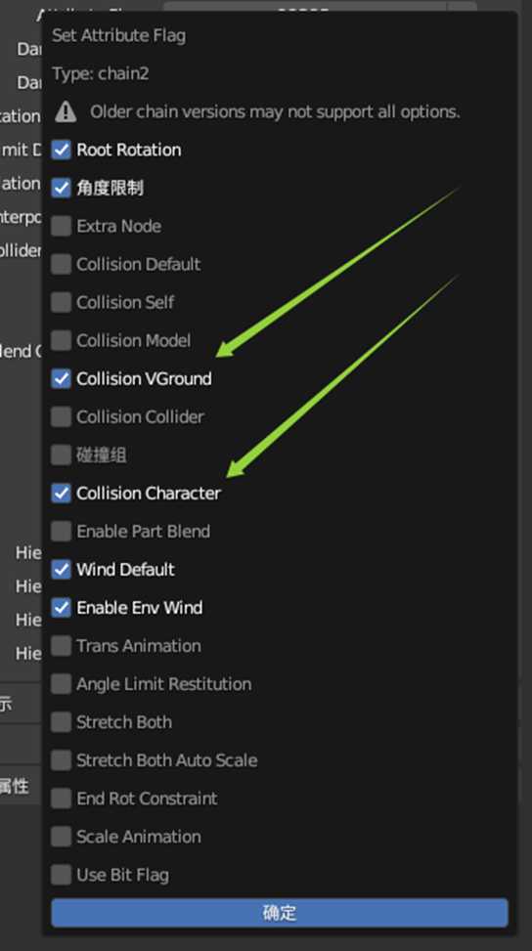
Task: Tick the Collision Default checkbox
Action: pyautogui.click(x=62, y=265)
